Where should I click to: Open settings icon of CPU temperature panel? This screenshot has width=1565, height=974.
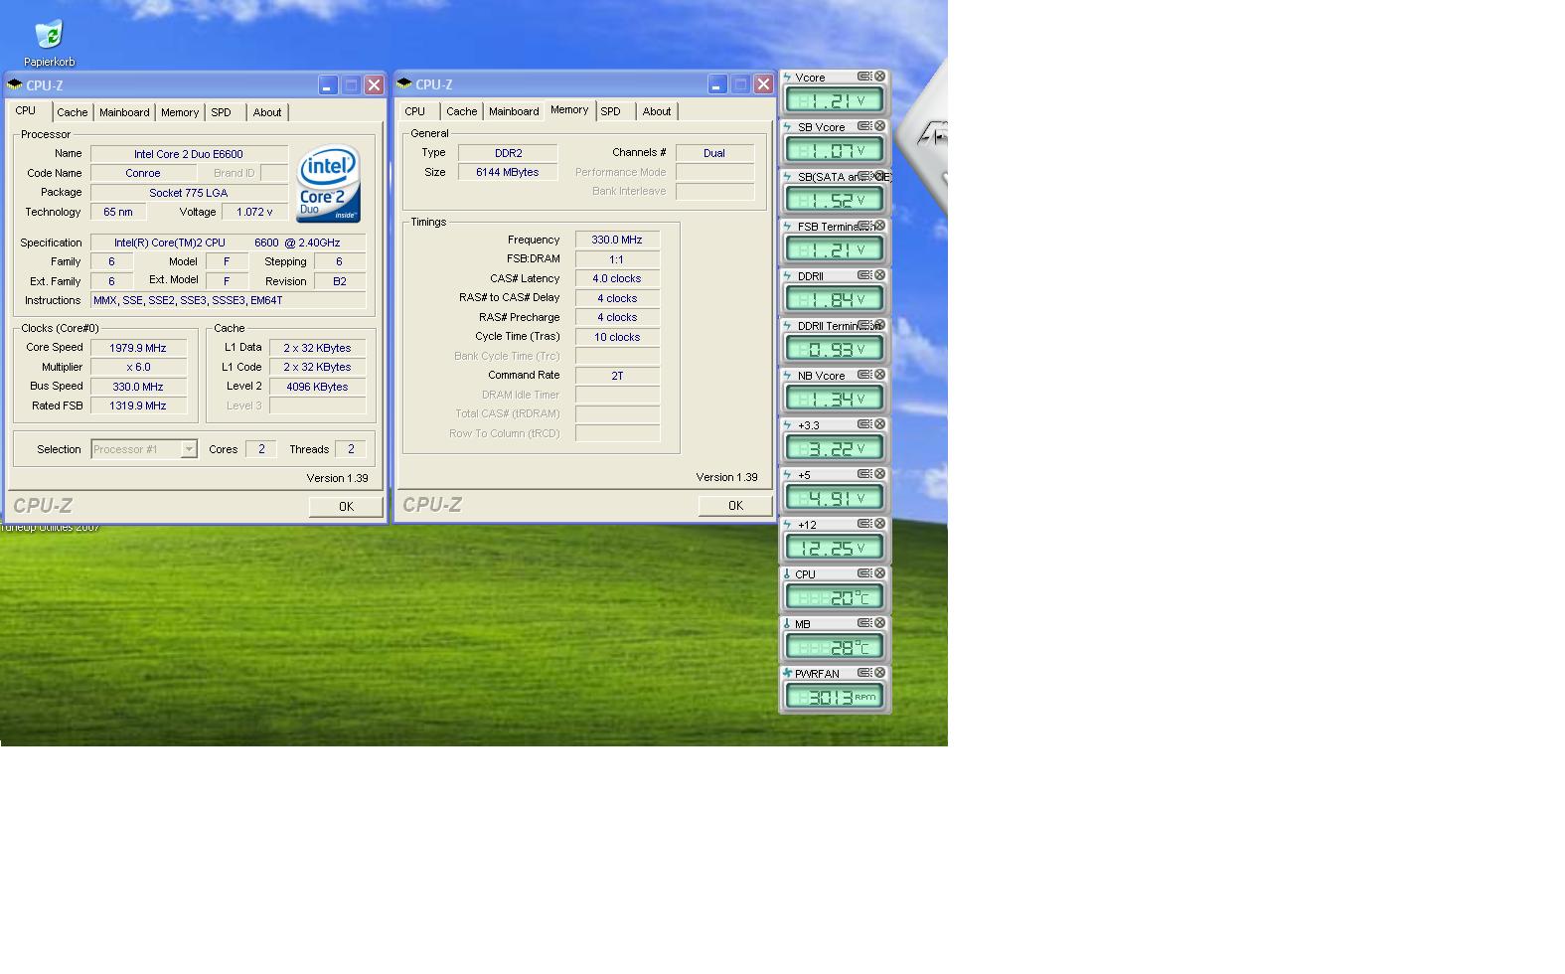tap(864, 573)
